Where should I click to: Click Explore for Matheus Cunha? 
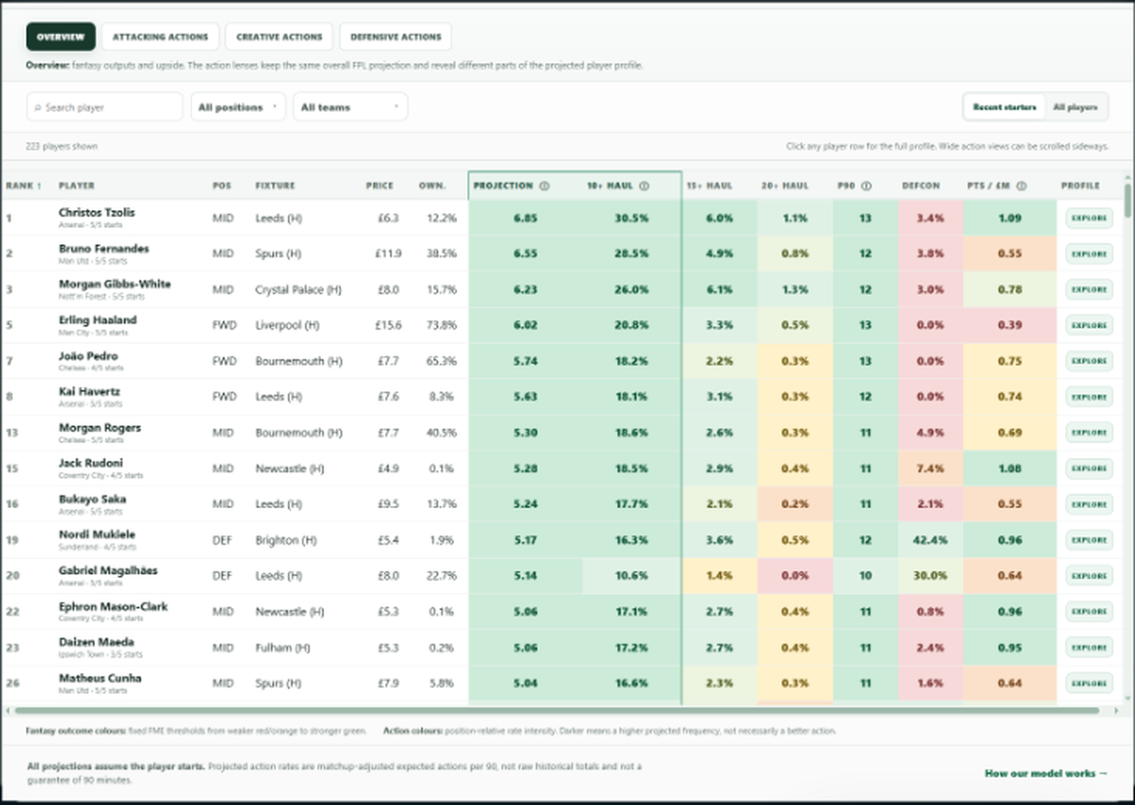(1089, 683)
